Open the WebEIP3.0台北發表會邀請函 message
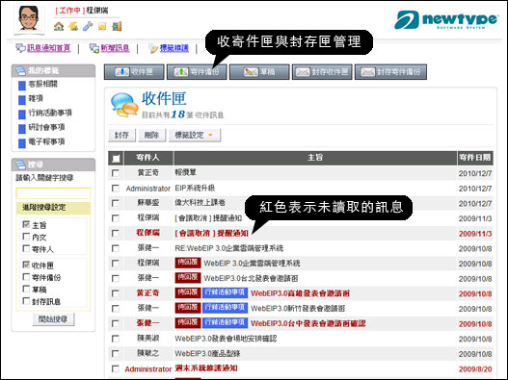This screenshot has width=508, height=380. click(251, 278)
